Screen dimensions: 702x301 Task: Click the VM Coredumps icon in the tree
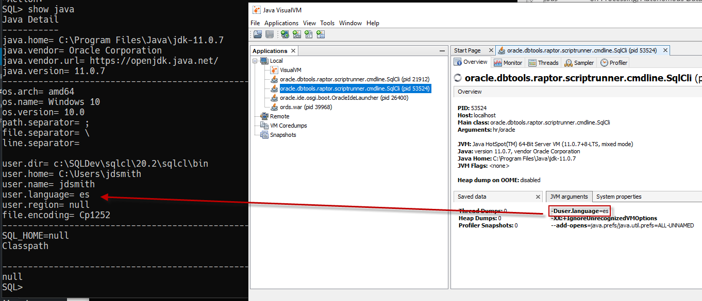264,126
